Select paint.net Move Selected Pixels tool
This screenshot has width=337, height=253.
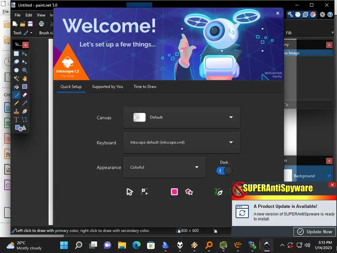24,54
